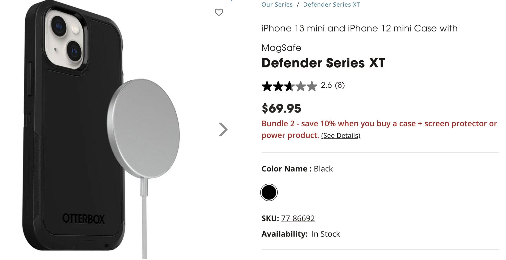Screen dimensions: 506x260
Task: Click the star rating icons
Action: click(289, 86)
